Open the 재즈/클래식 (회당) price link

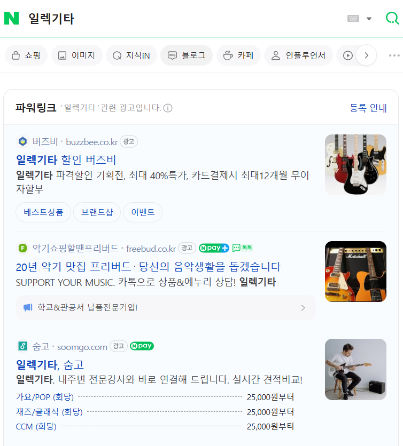coord(49,411)
